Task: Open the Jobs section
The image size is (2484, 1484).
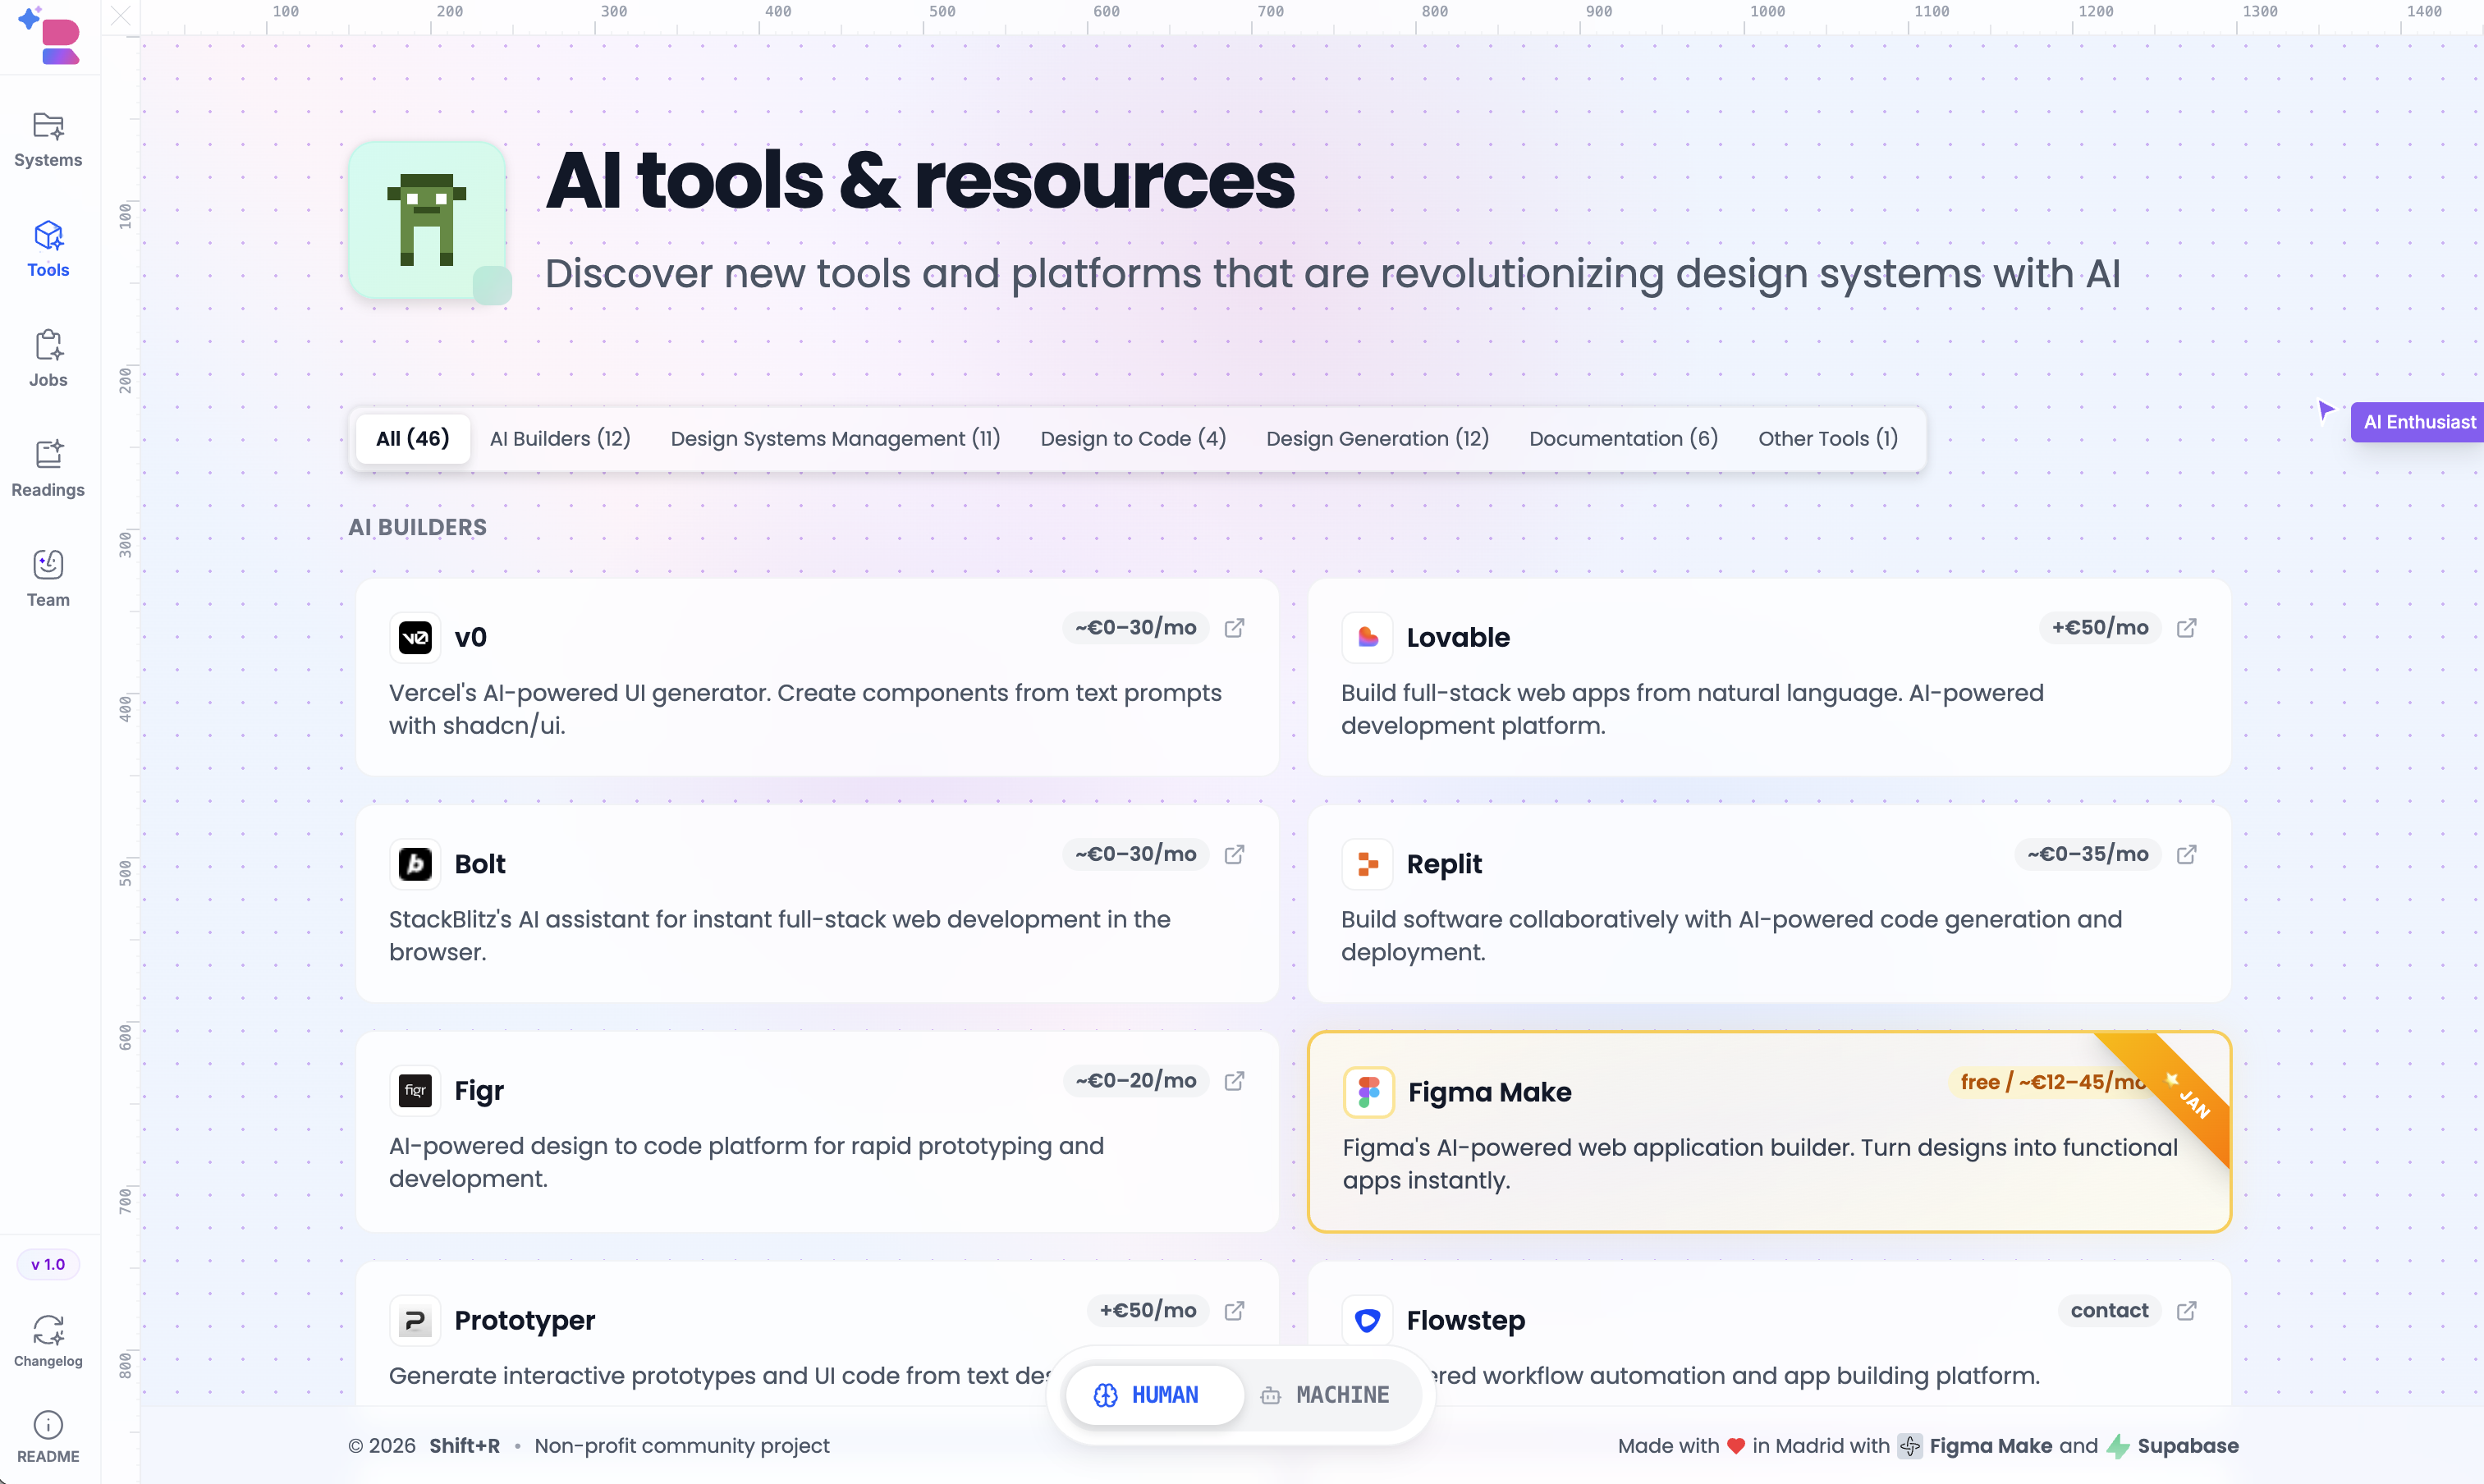Action: (47, 357)
